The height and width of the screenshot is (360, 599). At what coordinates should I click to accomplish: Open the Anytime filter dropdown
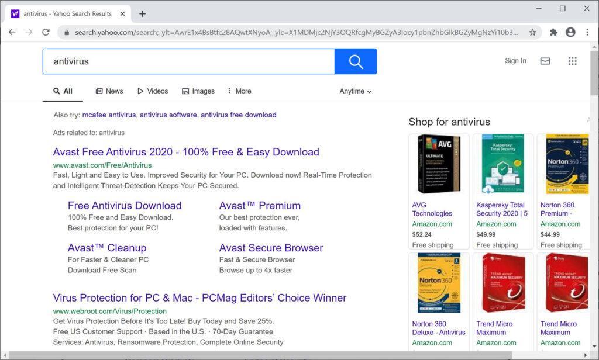[x=355, y=91]
